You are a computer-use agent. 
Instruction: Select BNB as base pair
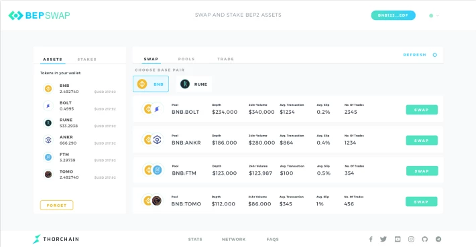point(151,84)
